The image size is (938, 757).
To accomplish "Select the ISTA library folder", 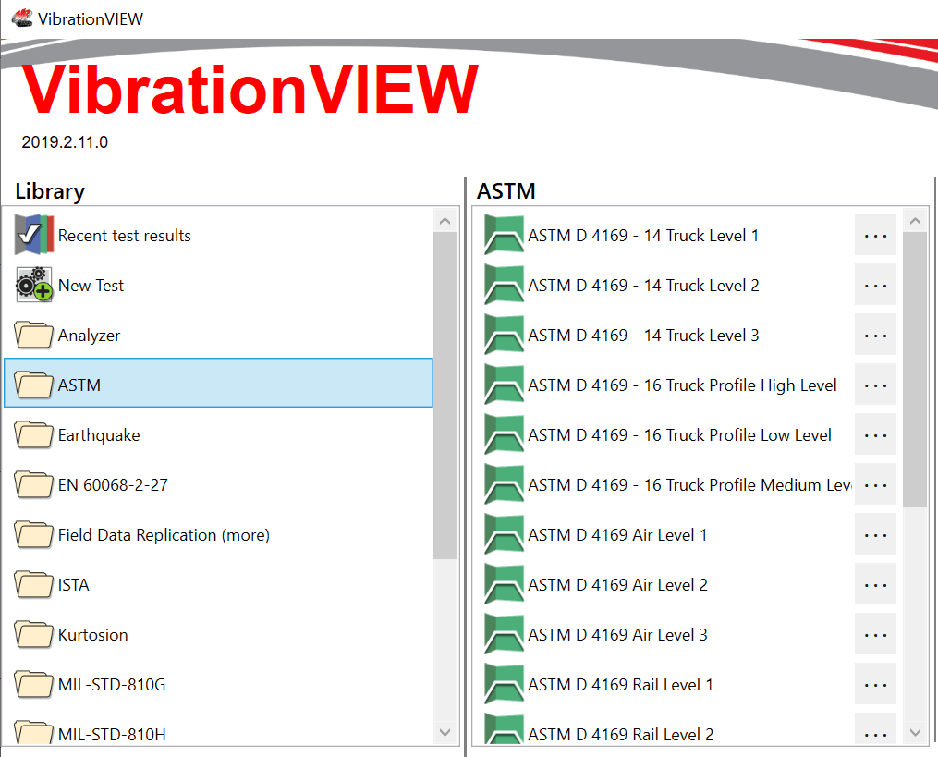I will coord(218,585).
